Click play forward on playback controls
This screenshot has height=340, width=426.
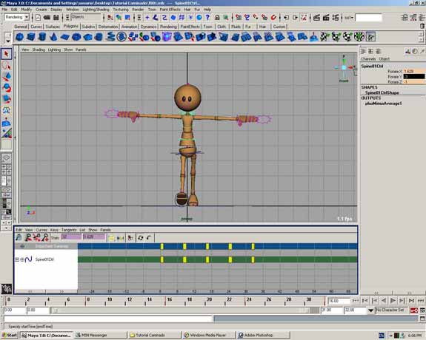tap(393, 300)
